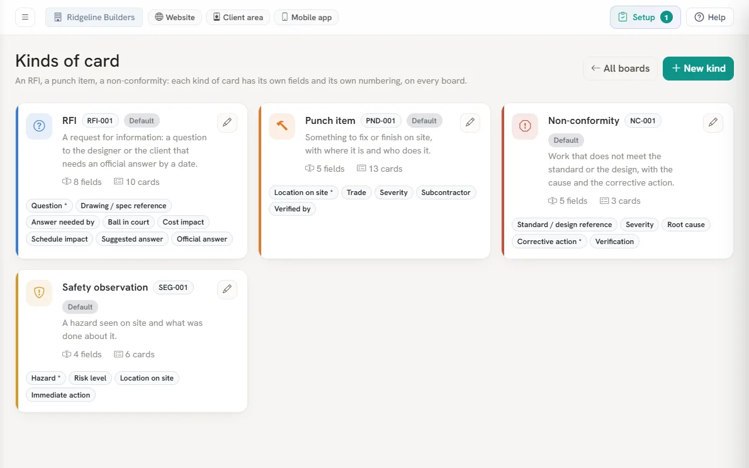The image size is (749, 468).
Task: Click the PND-001 numbering badge
Action: [x=381, y=121]
